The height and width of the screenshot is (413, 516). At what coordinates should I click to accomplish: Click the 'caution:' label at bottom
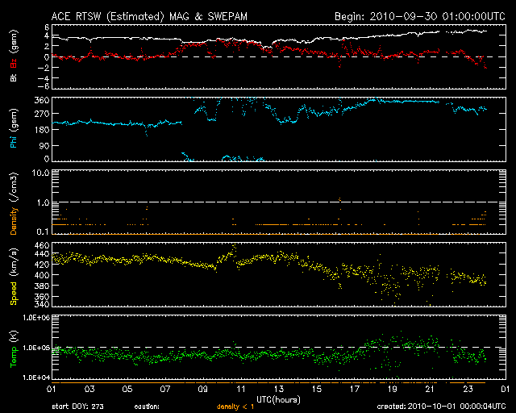point(147,407)
